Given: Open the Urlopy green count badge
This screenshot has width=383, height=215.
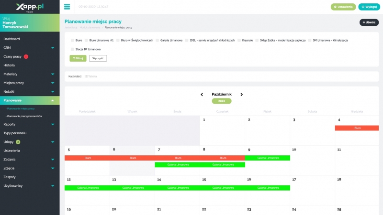Looking at the screenshot, I should (18, 142).
